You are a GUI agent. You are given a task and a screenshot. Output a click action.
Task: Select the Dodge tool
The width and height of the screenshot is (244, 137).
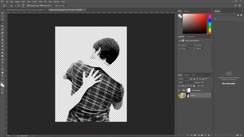point(2,56)
